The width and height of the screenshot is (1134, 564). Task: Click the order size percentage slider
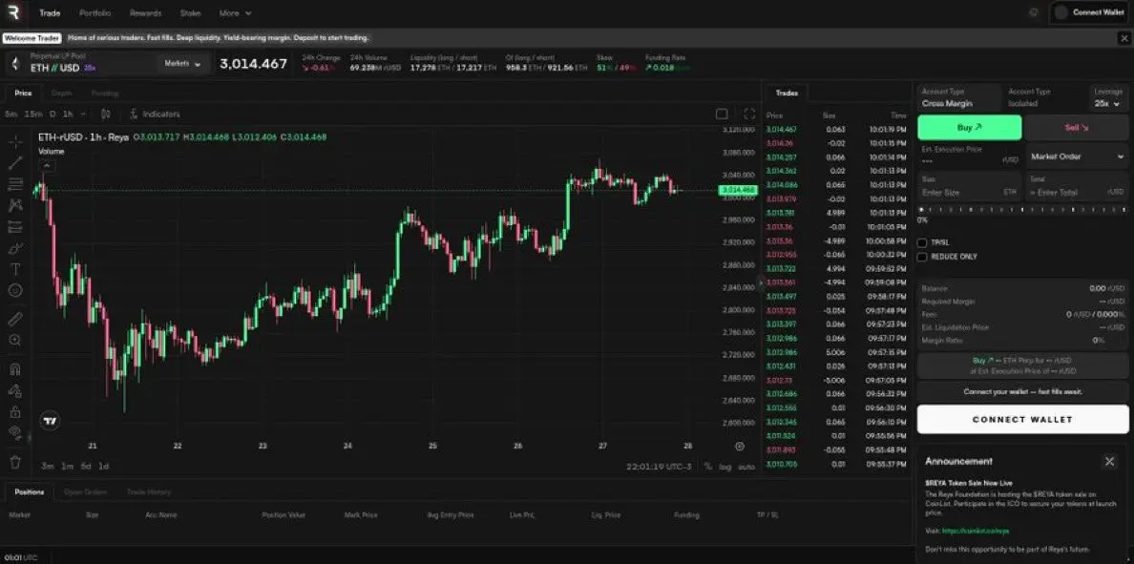pyautogui.click(x=1022, y=210)
